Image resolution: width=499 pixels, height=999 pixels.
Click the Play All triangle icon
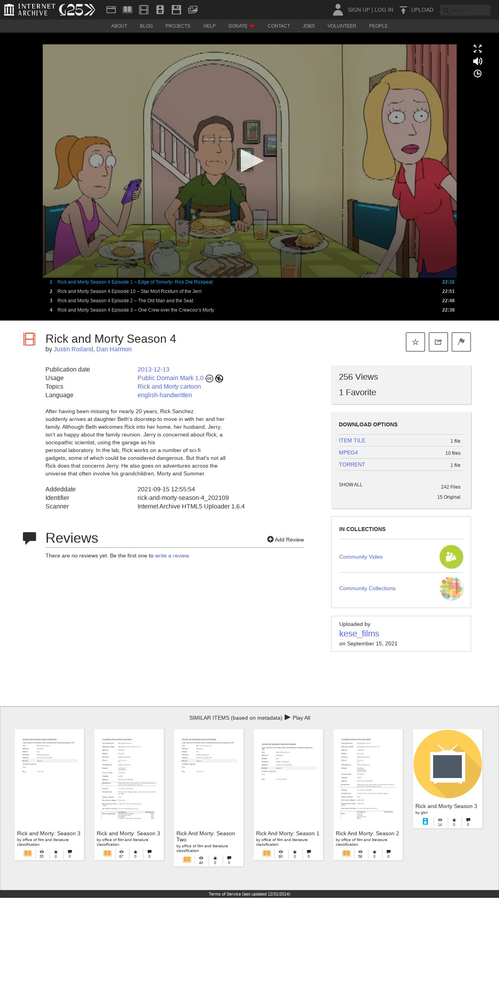tap(288, 717)
